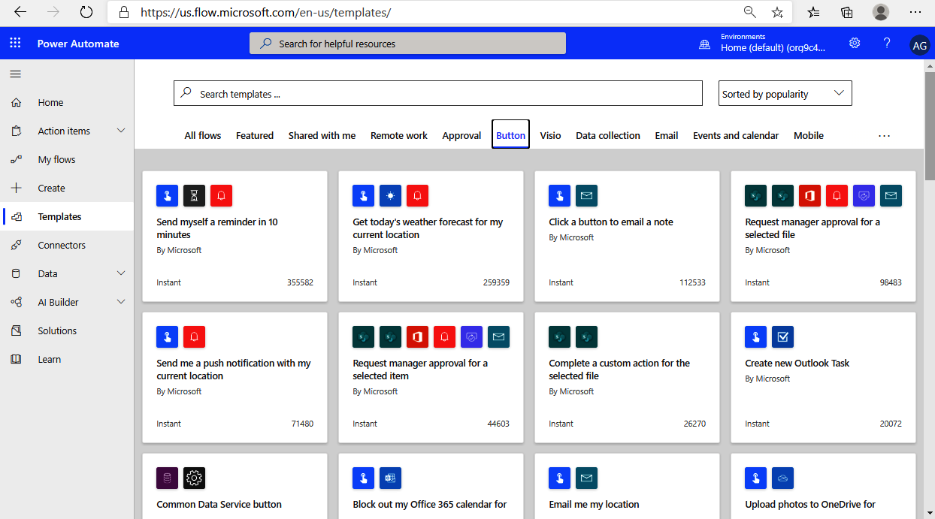Click the Power Automate brand title
The height and width of the screenshot is (519, 935).
pyautogui.click(x=78, y=44)
